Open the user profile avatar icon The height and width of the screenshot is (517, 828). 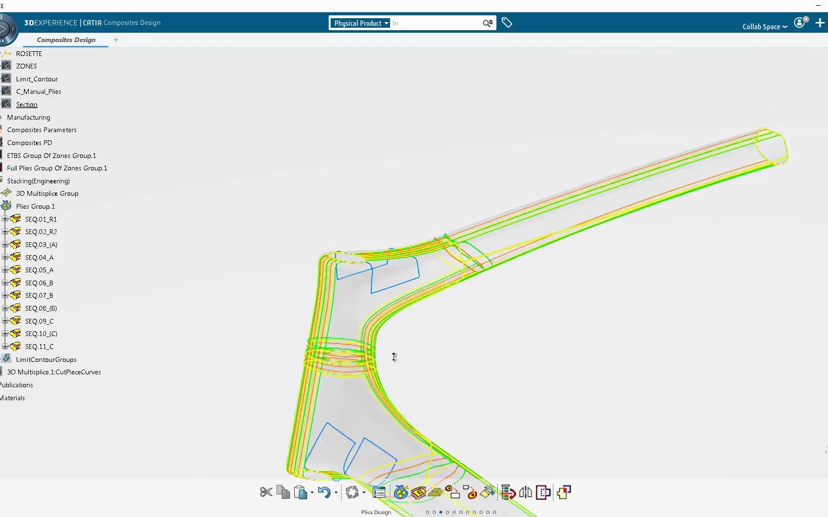pos(799,22)
